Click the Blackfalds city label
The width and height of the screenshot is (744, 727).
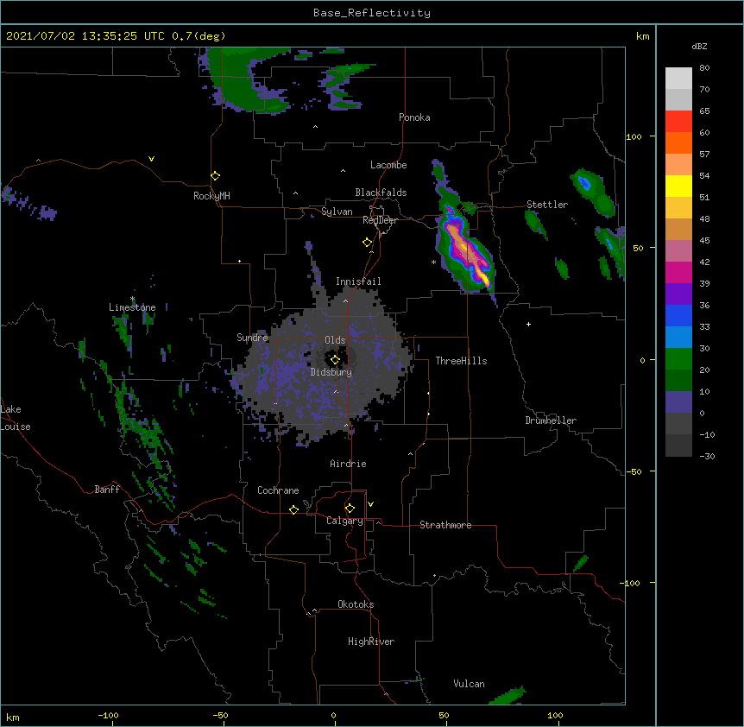(381, 193)
